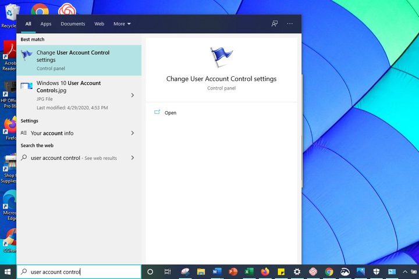
Task: Show hidden system tray icons
Action: tap(405, 272)
